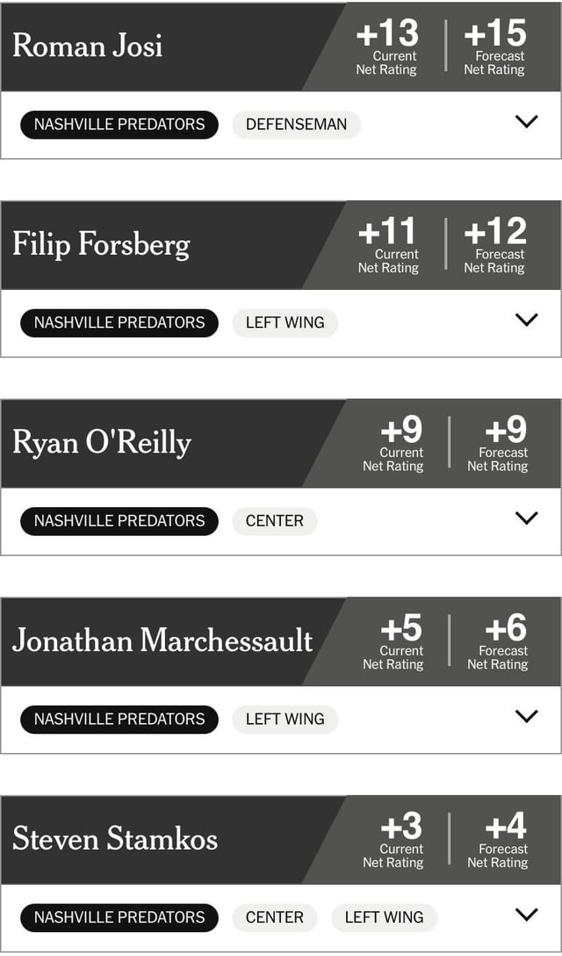Expand Roman Josi's player card chevron
The width and height of the screenshot is (562, 956).
[526, 122]
